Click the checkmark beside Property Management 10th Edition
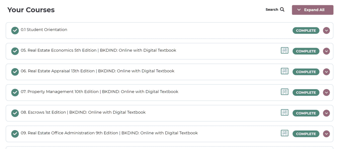Image resolution: width=340 pixels, height=149 pixels. point(15,92)
